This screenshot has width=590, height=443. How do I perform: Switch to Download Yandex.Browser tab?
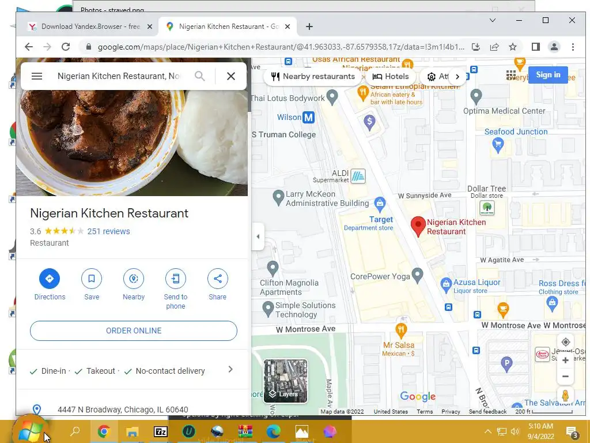[90, 27]
